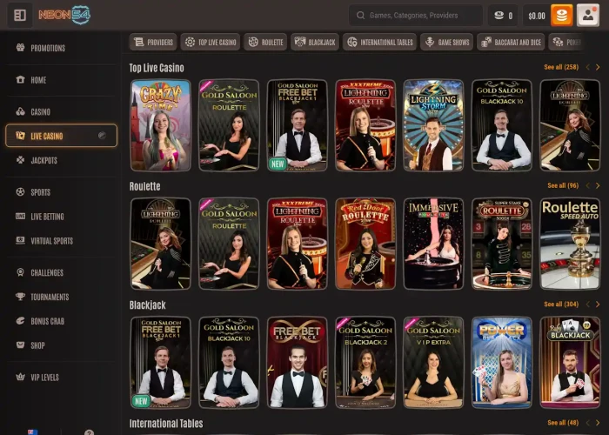This screenshot has width=609, height=435.
Task: Go to previous Blackjack games
Action: pos(587,304)
